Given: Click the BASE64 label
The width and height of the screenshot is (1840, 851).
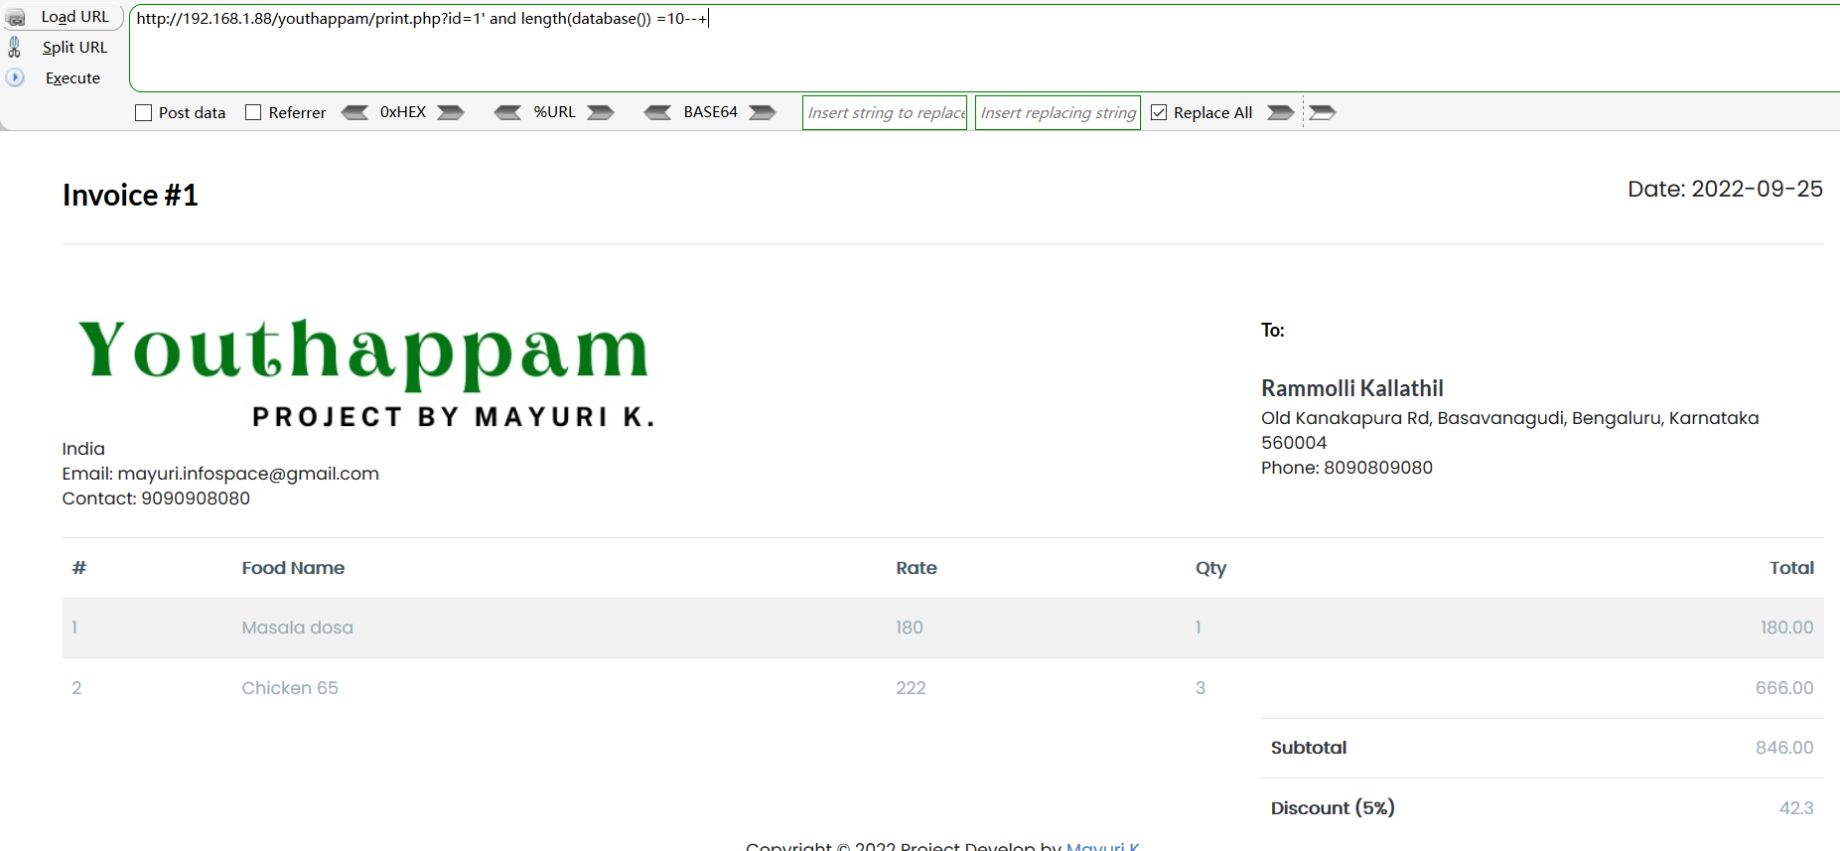Looking at the screenshot, I should pos(711,112).
